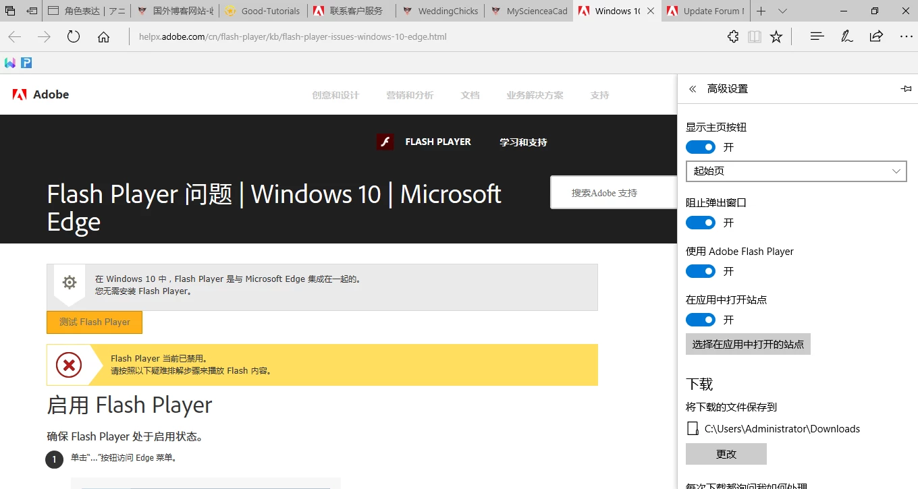Click the 学习和支持 link
The width and height of the screenshot is (918, 489).
tap(523, 142)
